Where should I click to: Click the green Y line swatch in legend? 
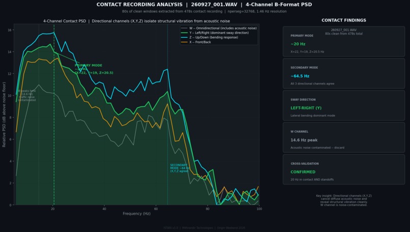184,33
